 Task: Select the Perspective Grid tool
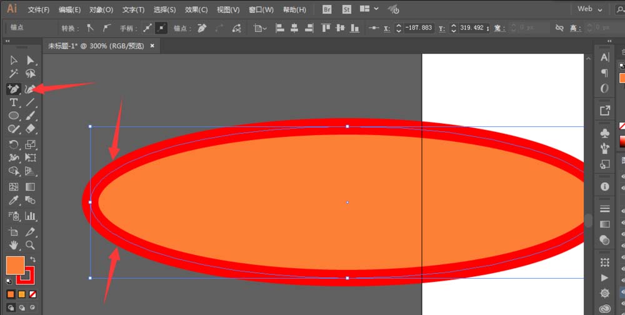(30, 171)
